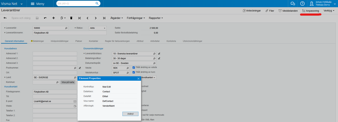The width and height of the screenshot is (338, 122).
Task: Click lookup magnifier on the Valuta field
Action: [128, 68]
